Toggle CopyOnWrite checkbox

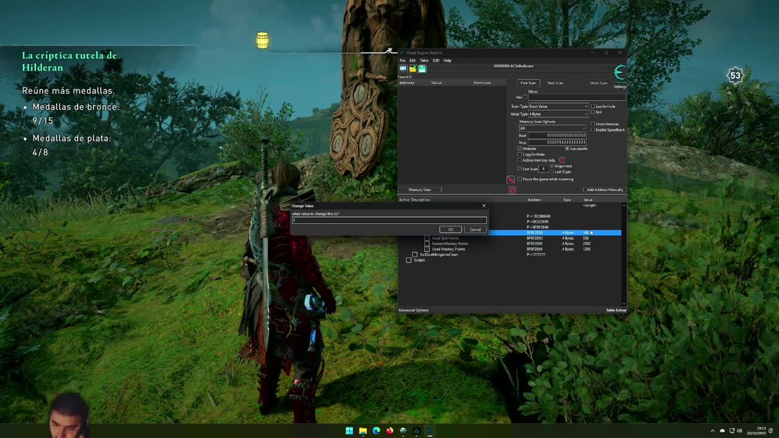pyautogui.click(x=520, y=155)
